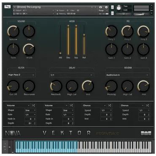This screenshot has width=156, height=156.
Task: Click the Width knob
Action: 29,49
